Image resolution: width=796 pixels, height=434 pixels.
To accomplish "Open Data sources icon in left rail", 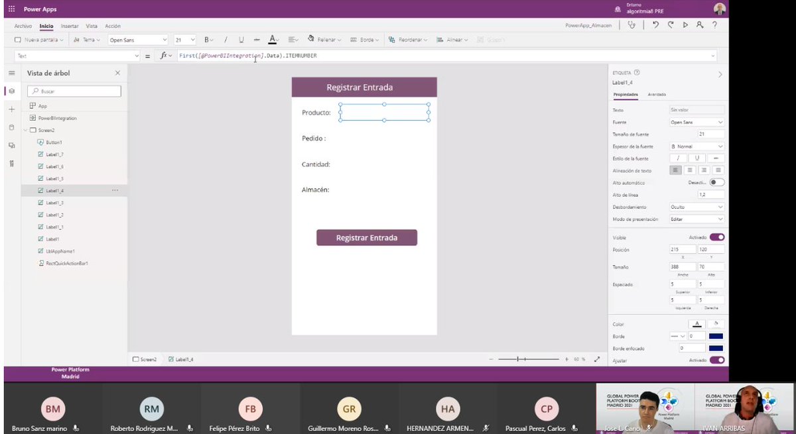I will click(11, 127).
